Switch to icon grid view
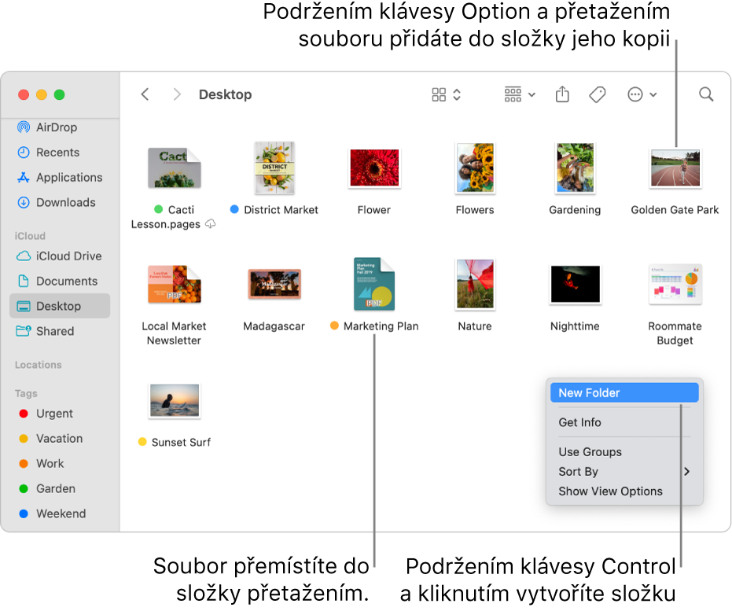Image resolution: width=732 pixels, height=611 pixels. point(439,94)
